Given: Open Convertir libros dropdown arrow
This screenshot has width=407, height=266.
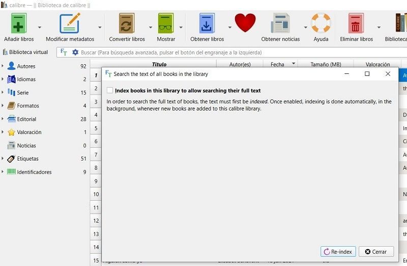Looking at the screenshot, I should [150, 27].
